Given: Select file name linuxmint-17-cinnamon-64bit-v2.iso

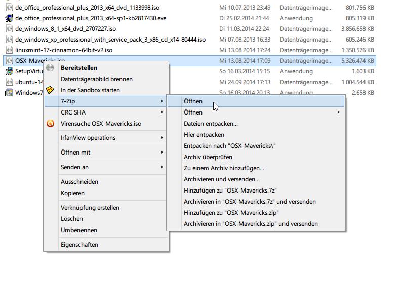Looking at the screenshot, I should (x=64, y=50).
